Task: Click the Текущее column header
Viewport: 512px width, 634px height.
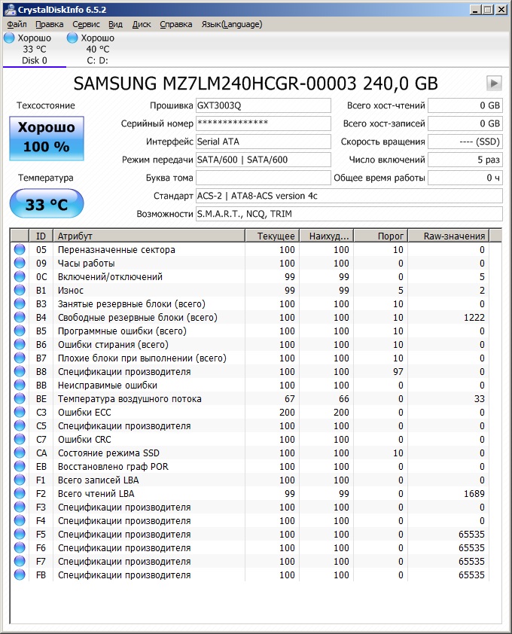Action: point(272,236)
